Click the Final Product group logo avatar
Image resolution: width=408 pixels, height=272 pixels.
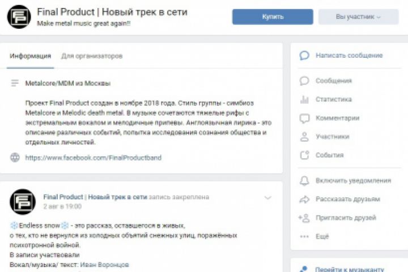[19, 16]
